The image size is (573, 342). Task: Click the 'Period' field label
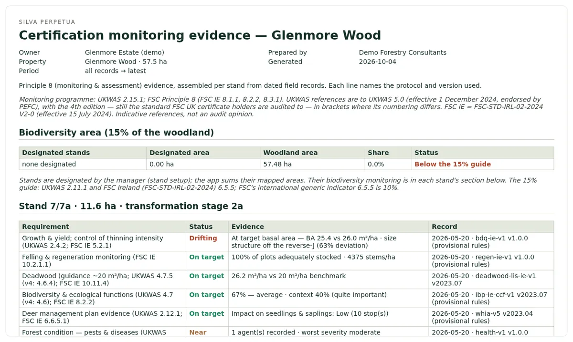(29, 71)
